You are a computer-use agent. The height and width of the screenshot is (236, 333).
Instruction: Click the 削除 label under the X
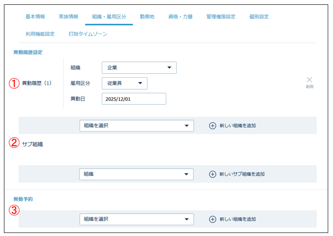[x=309, y=86]
